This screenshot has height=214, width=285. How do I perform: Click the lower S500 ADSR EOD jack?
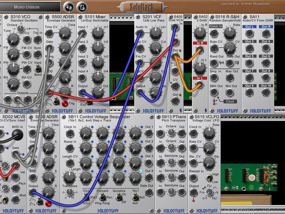33,177
